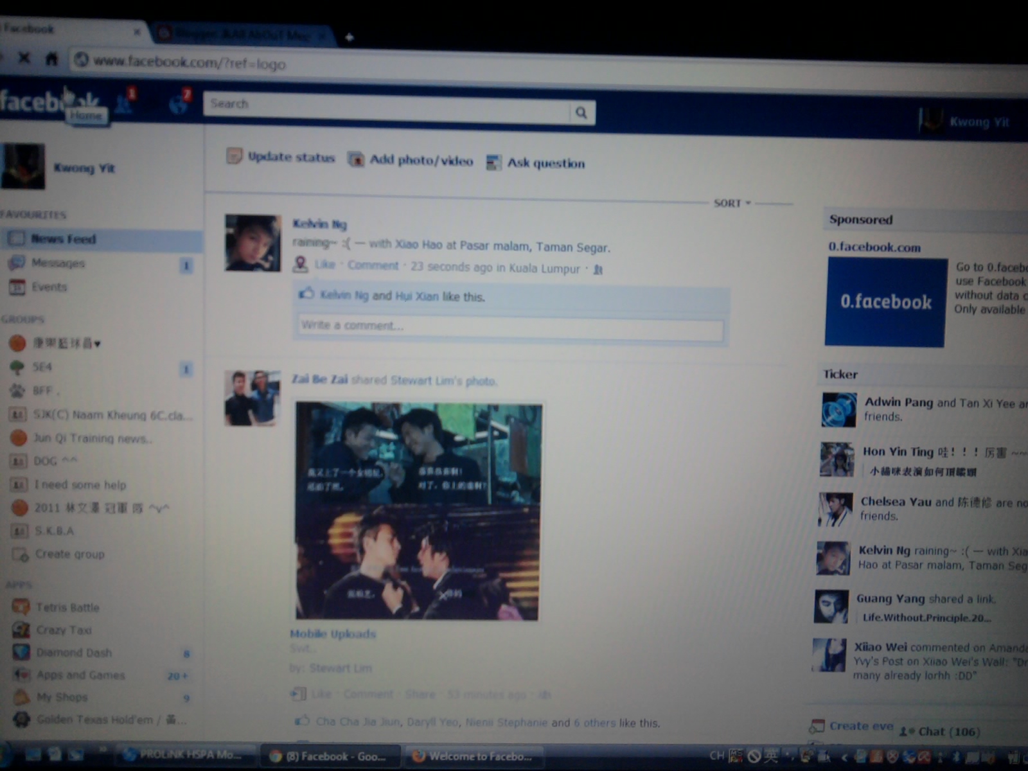The width and height of the screenshot is (1028, 771).
Task: Click Update status
Action: coord(281,157)
